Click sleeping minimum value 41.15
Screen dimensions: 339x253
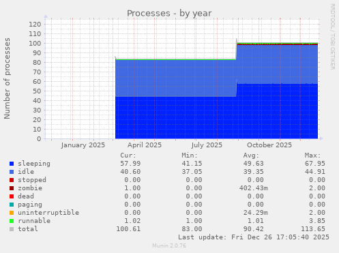[x=192, y=164]
